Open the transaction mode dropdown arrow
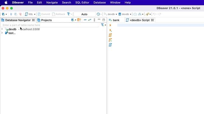This screenshot has height=114, width=204. pyautogui.click(x=71, y=14)
